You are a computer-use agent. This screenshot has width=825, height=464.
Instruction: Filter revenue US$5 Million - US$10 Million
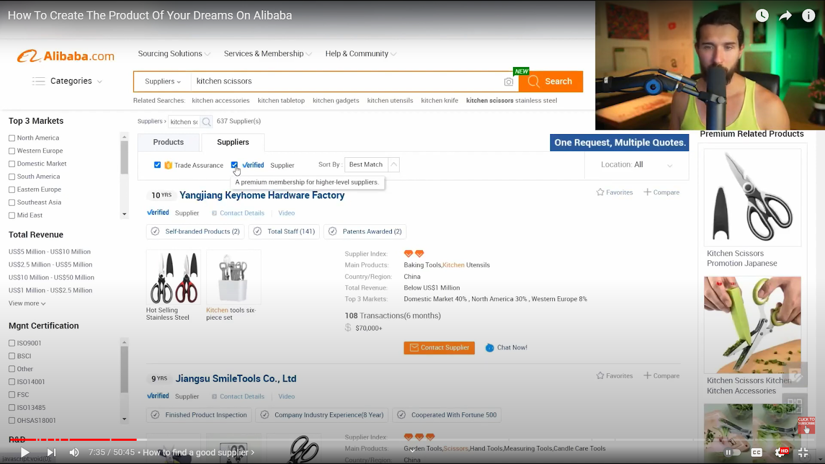49,252
